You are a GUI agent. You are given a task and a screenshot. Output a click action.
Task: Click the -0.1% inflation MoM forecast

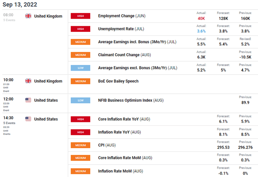click(223, 173)
